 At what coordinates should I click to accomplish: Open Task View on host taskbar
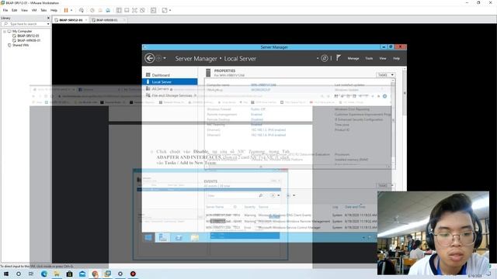click(31, 274)
